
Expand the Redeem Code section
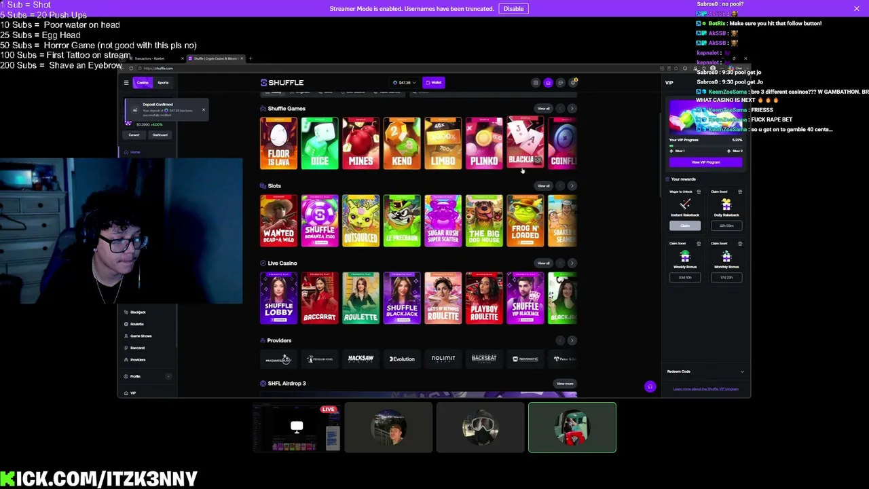(x=705, y=372)
